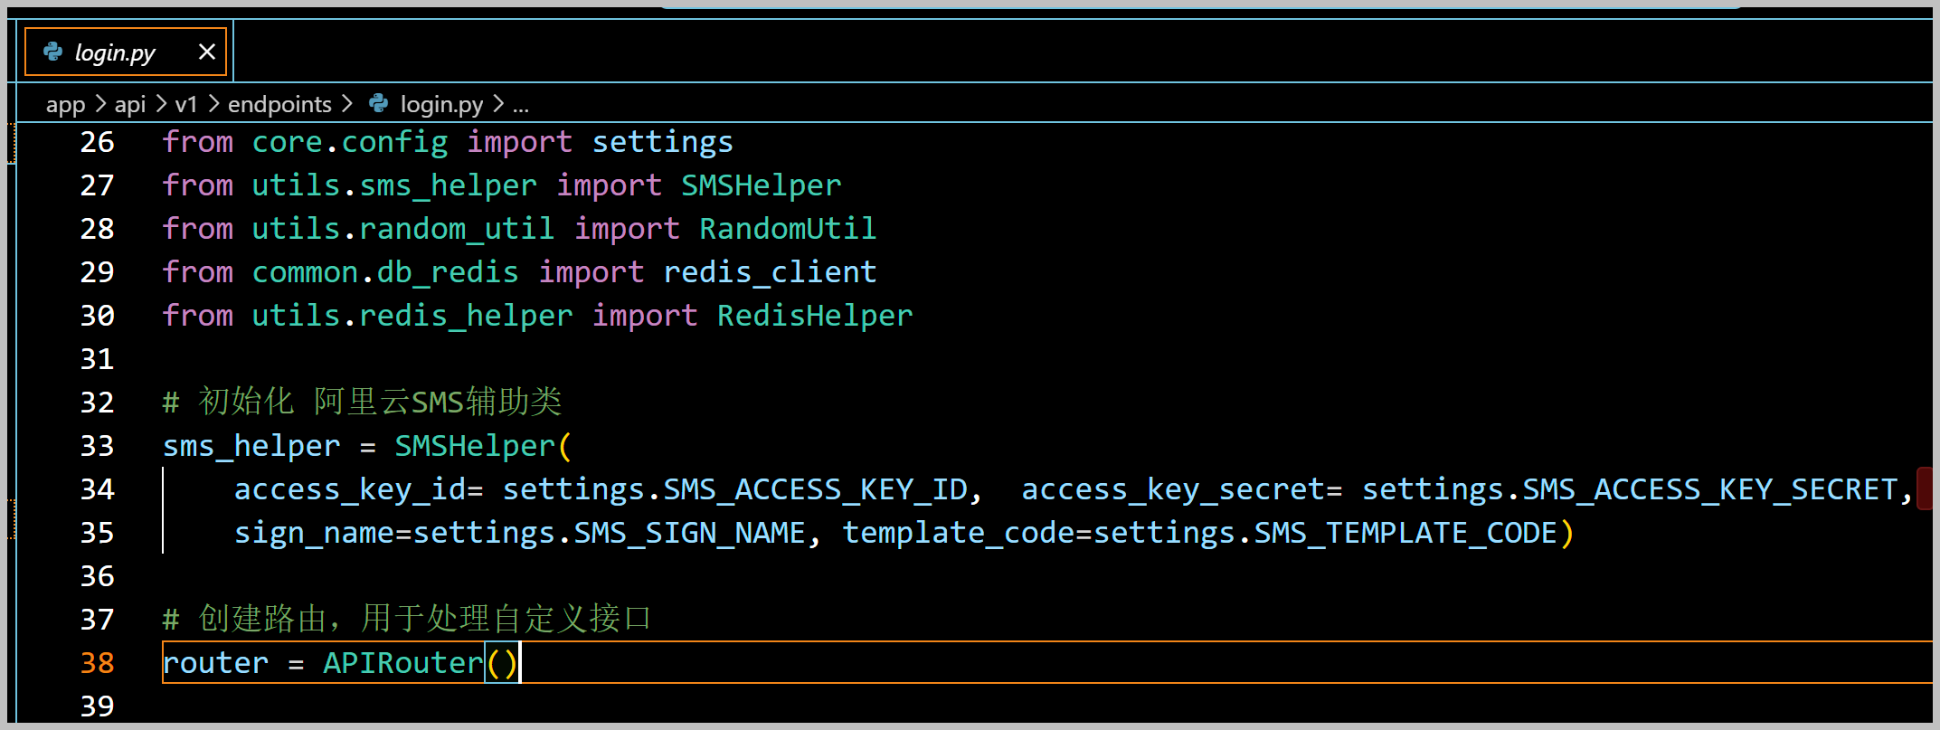Viewport: 1940px width, 730px height.
Task: Open the "api" breadcrumb dropdown
Action: point(129,105)
